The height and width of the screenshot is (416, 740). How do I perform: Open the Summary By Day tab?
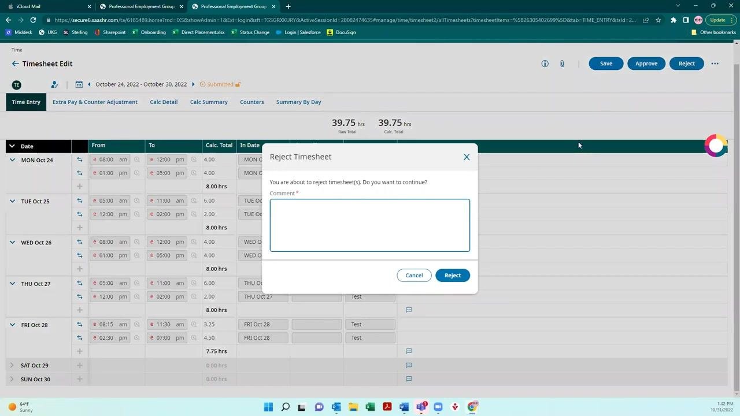pyautogui.click(x=298, y=102)
